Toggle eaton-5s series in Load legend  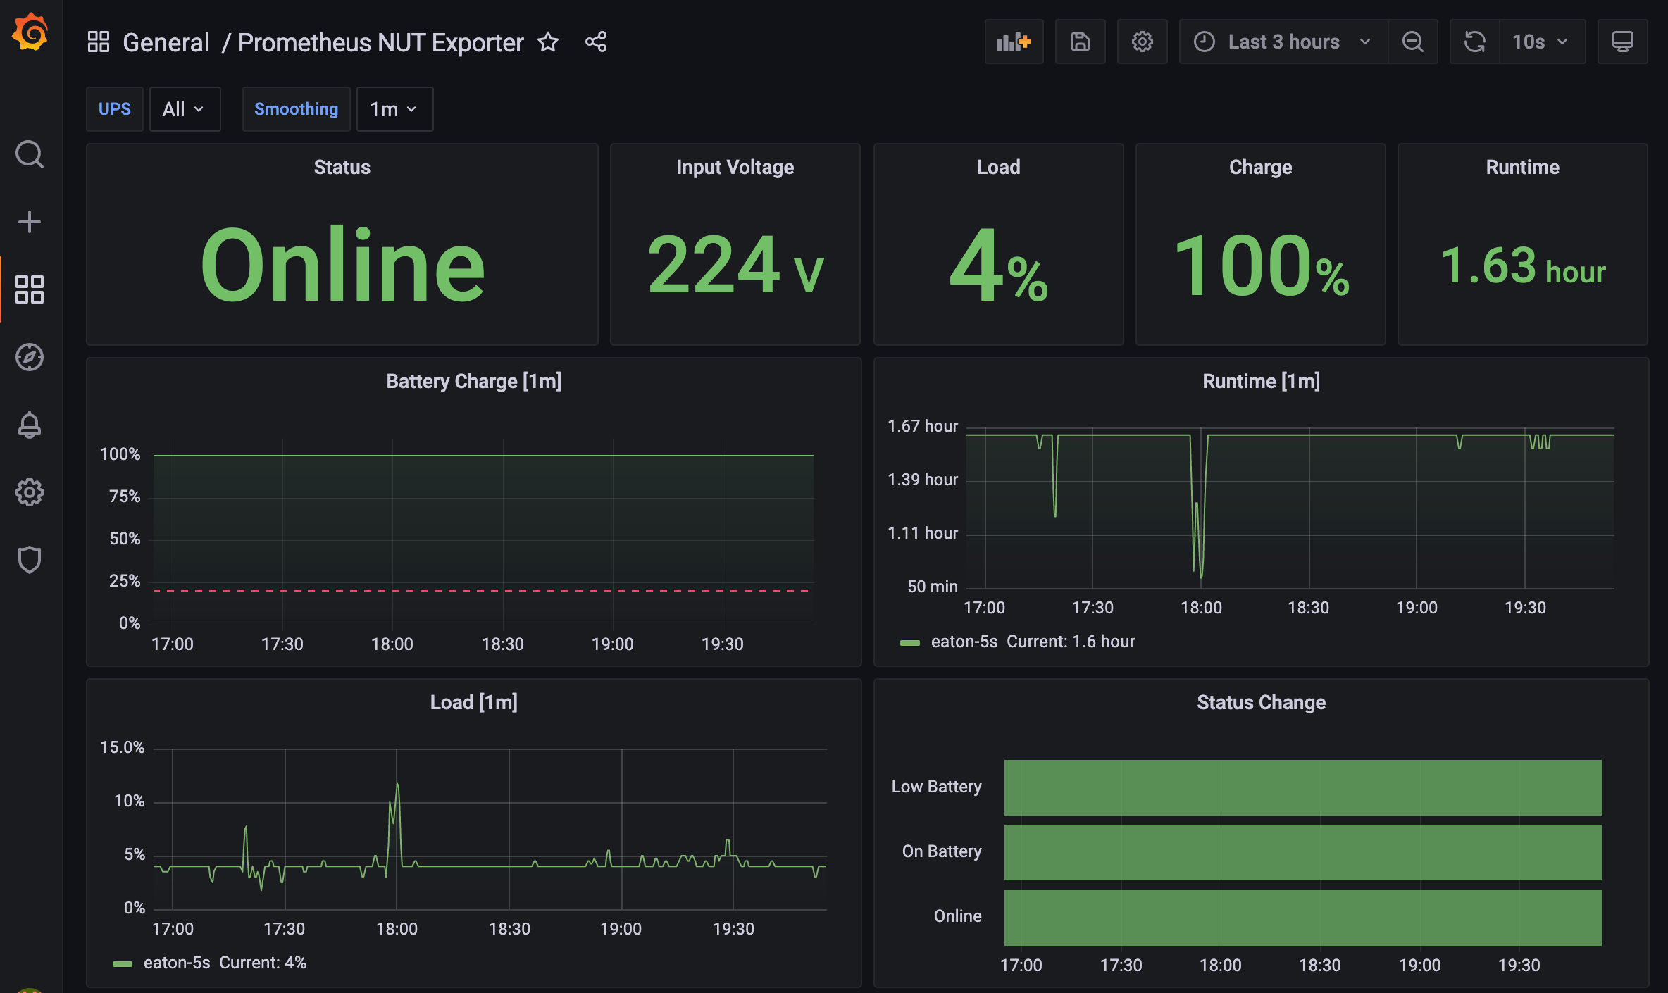click(x=176, y=963)
